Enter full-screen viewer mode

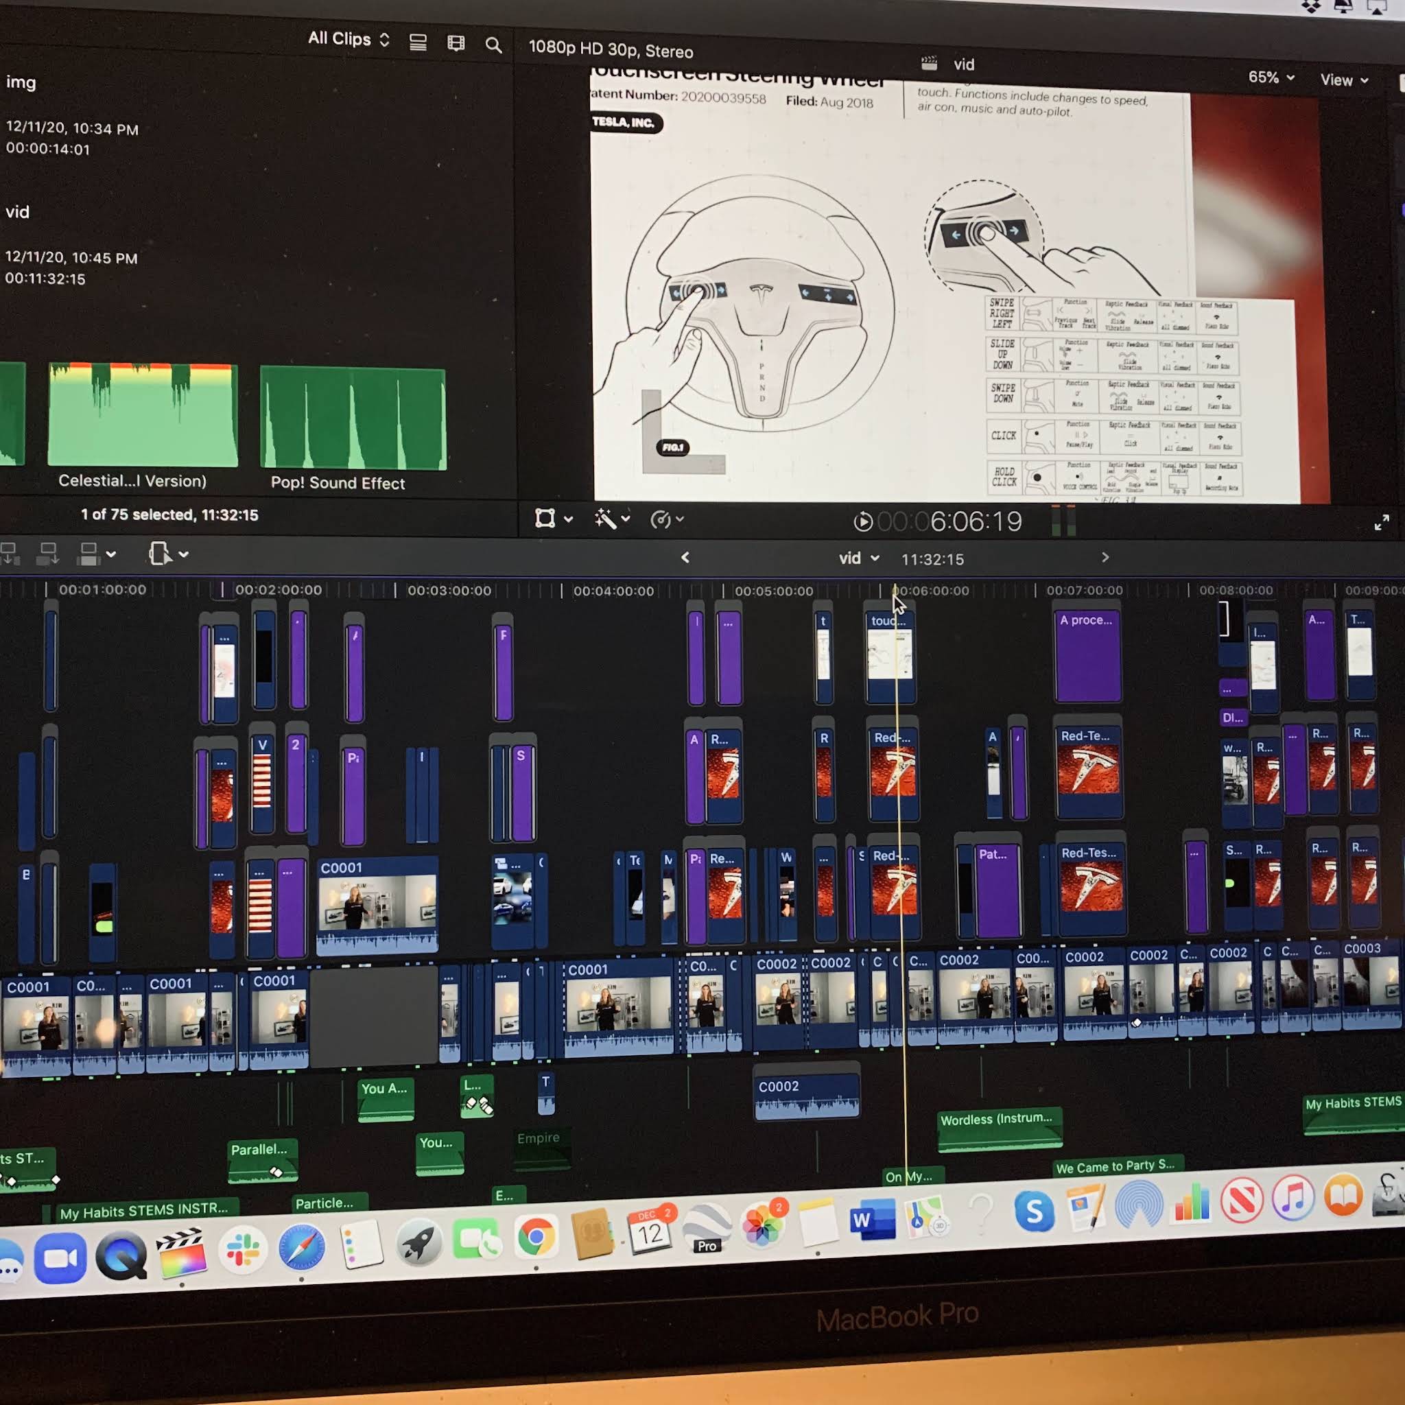(1381, 522)
